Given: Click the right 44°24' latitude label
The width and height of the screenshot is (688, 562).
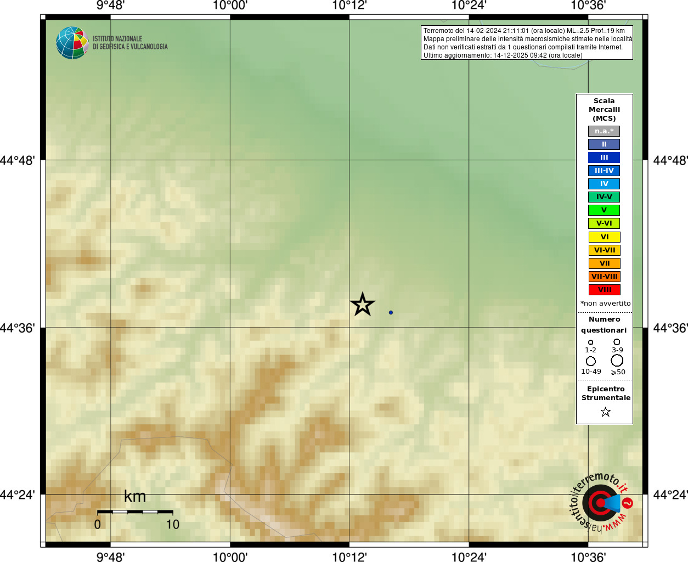Looking at the screenshot, I should click(x=670, y=494).
